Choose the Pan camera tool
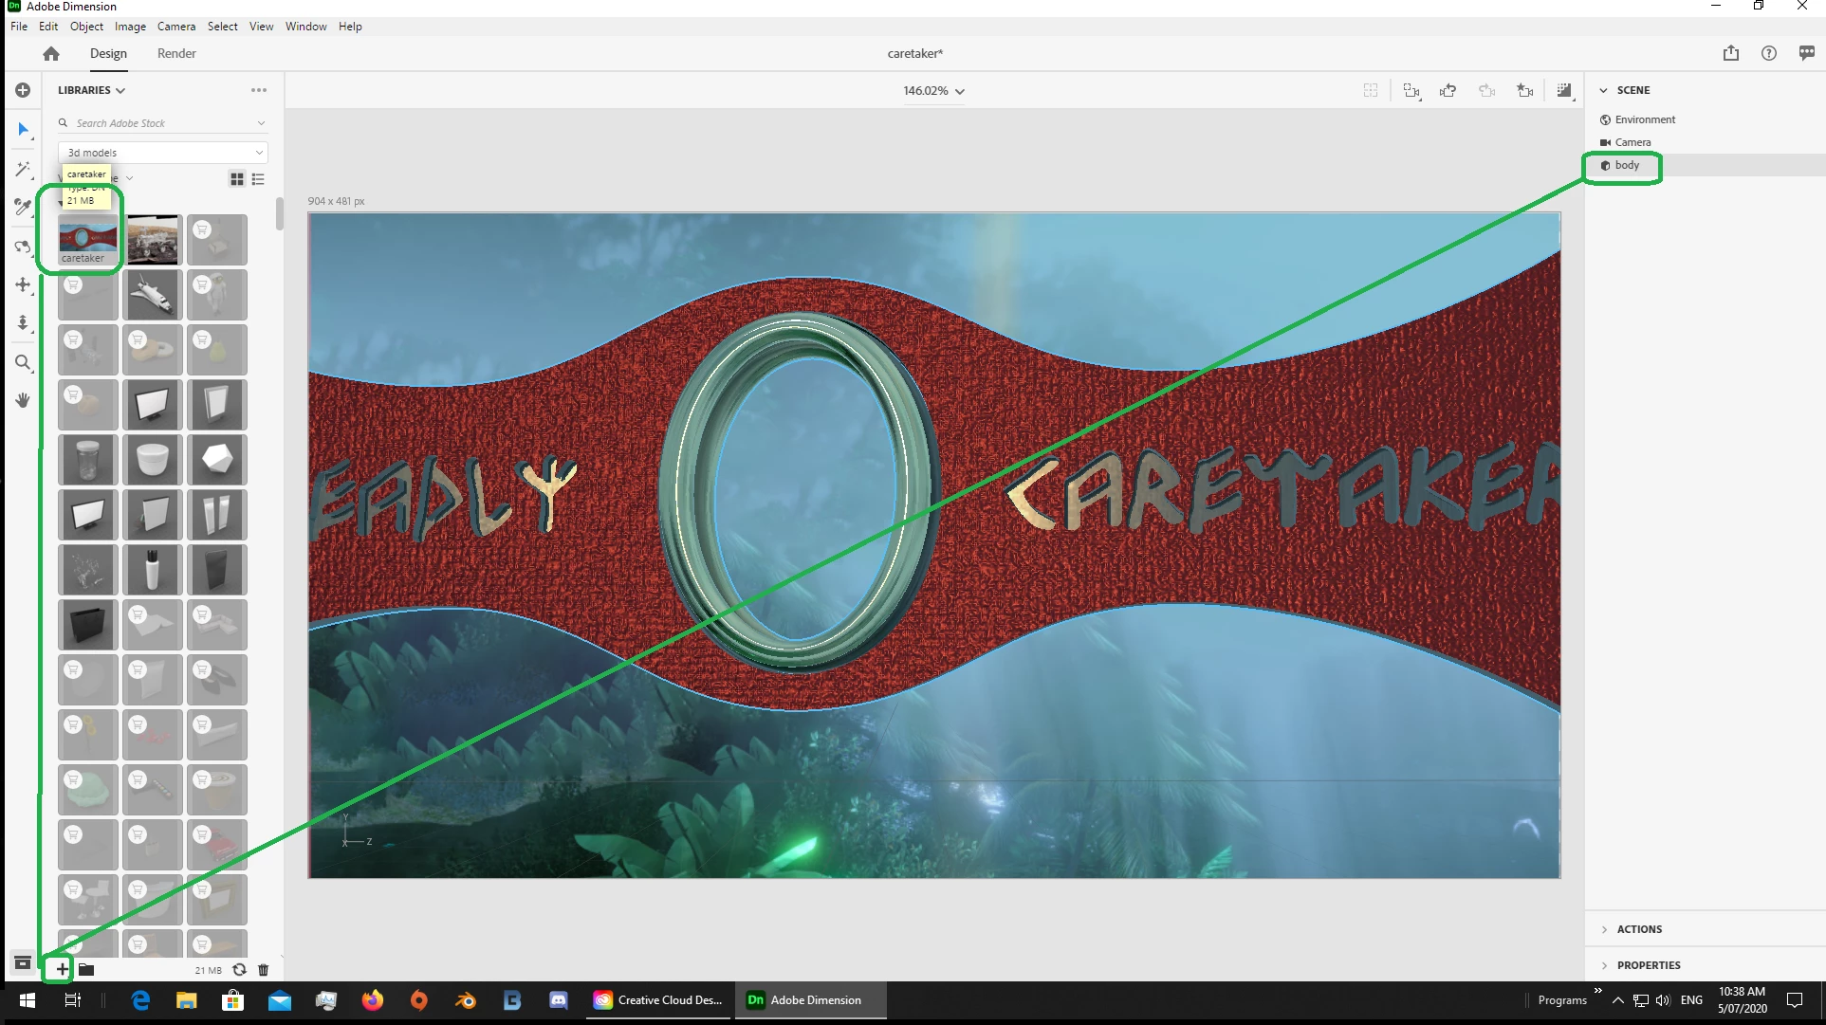The width and height of the screenshot is (1826, 1025). tap(23, 284)
